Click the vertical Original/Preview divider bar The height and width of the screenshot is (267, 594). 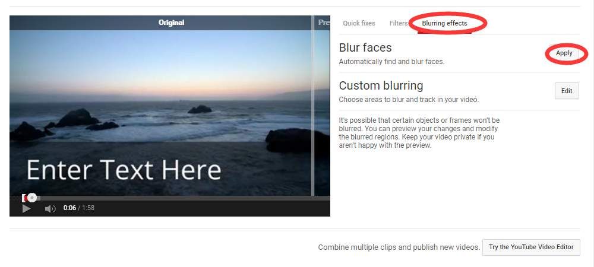313,107
